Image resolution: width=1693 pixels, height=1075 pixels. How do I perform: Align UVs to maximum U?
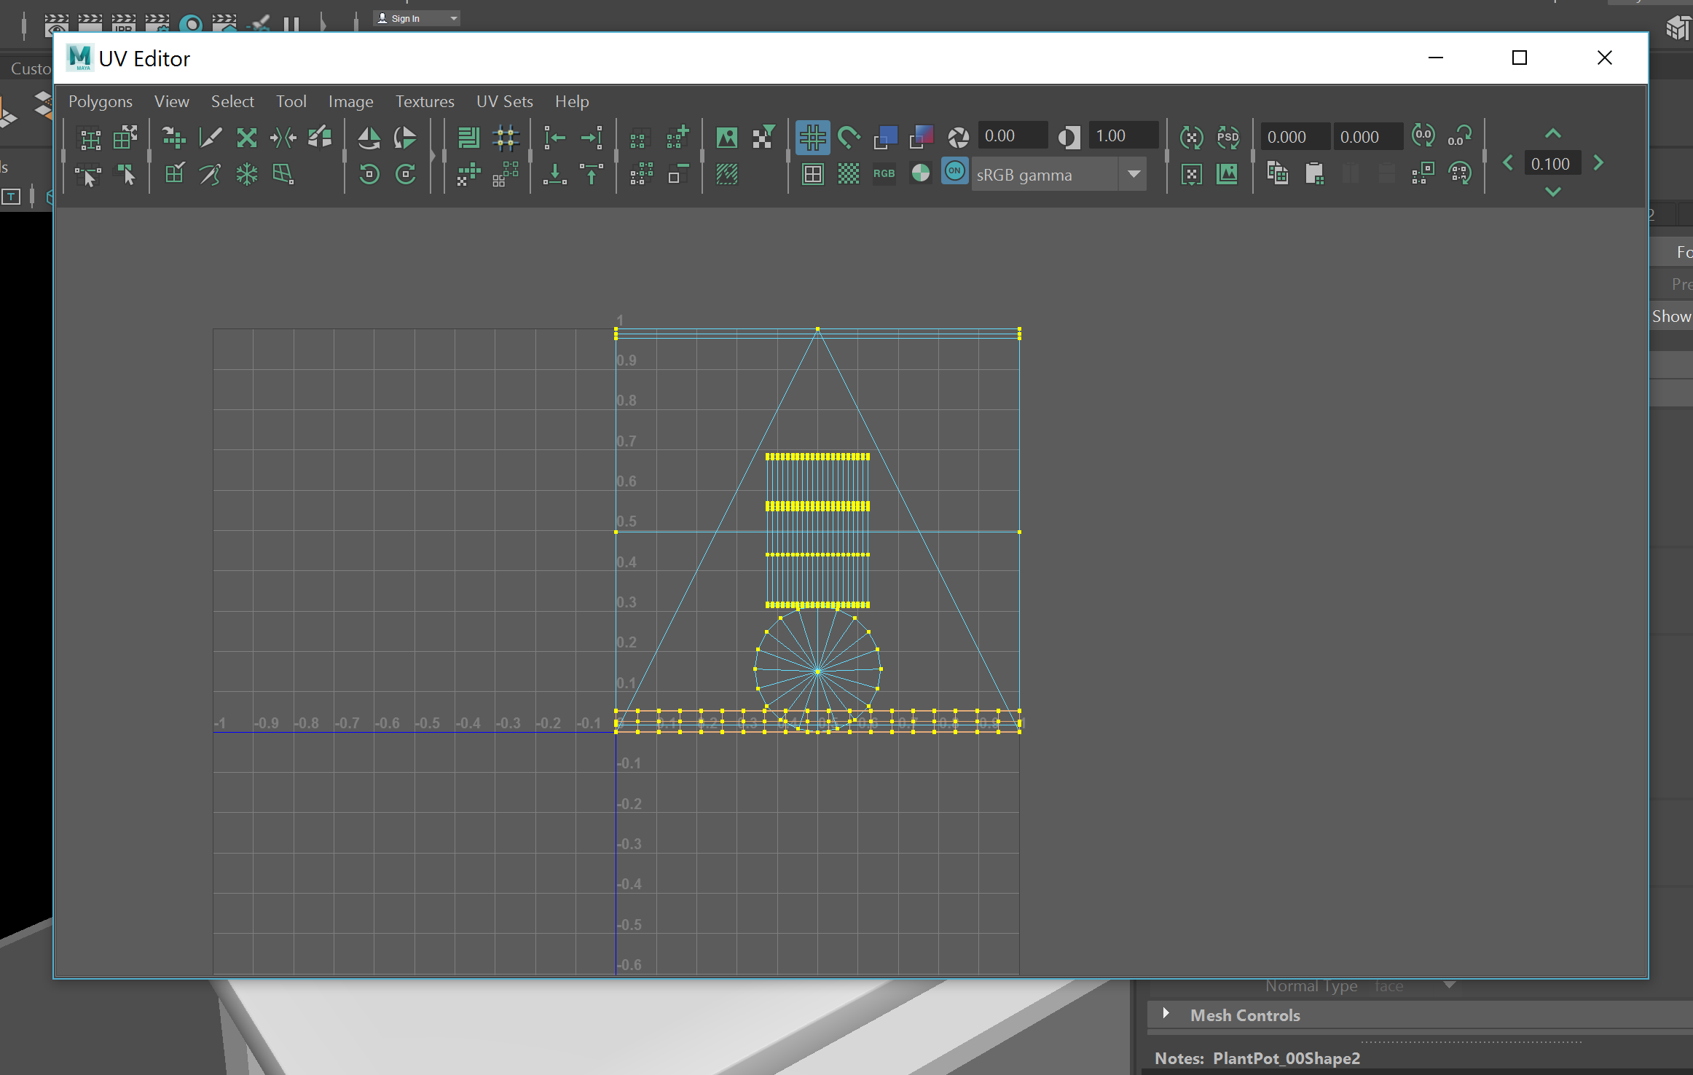592,137
